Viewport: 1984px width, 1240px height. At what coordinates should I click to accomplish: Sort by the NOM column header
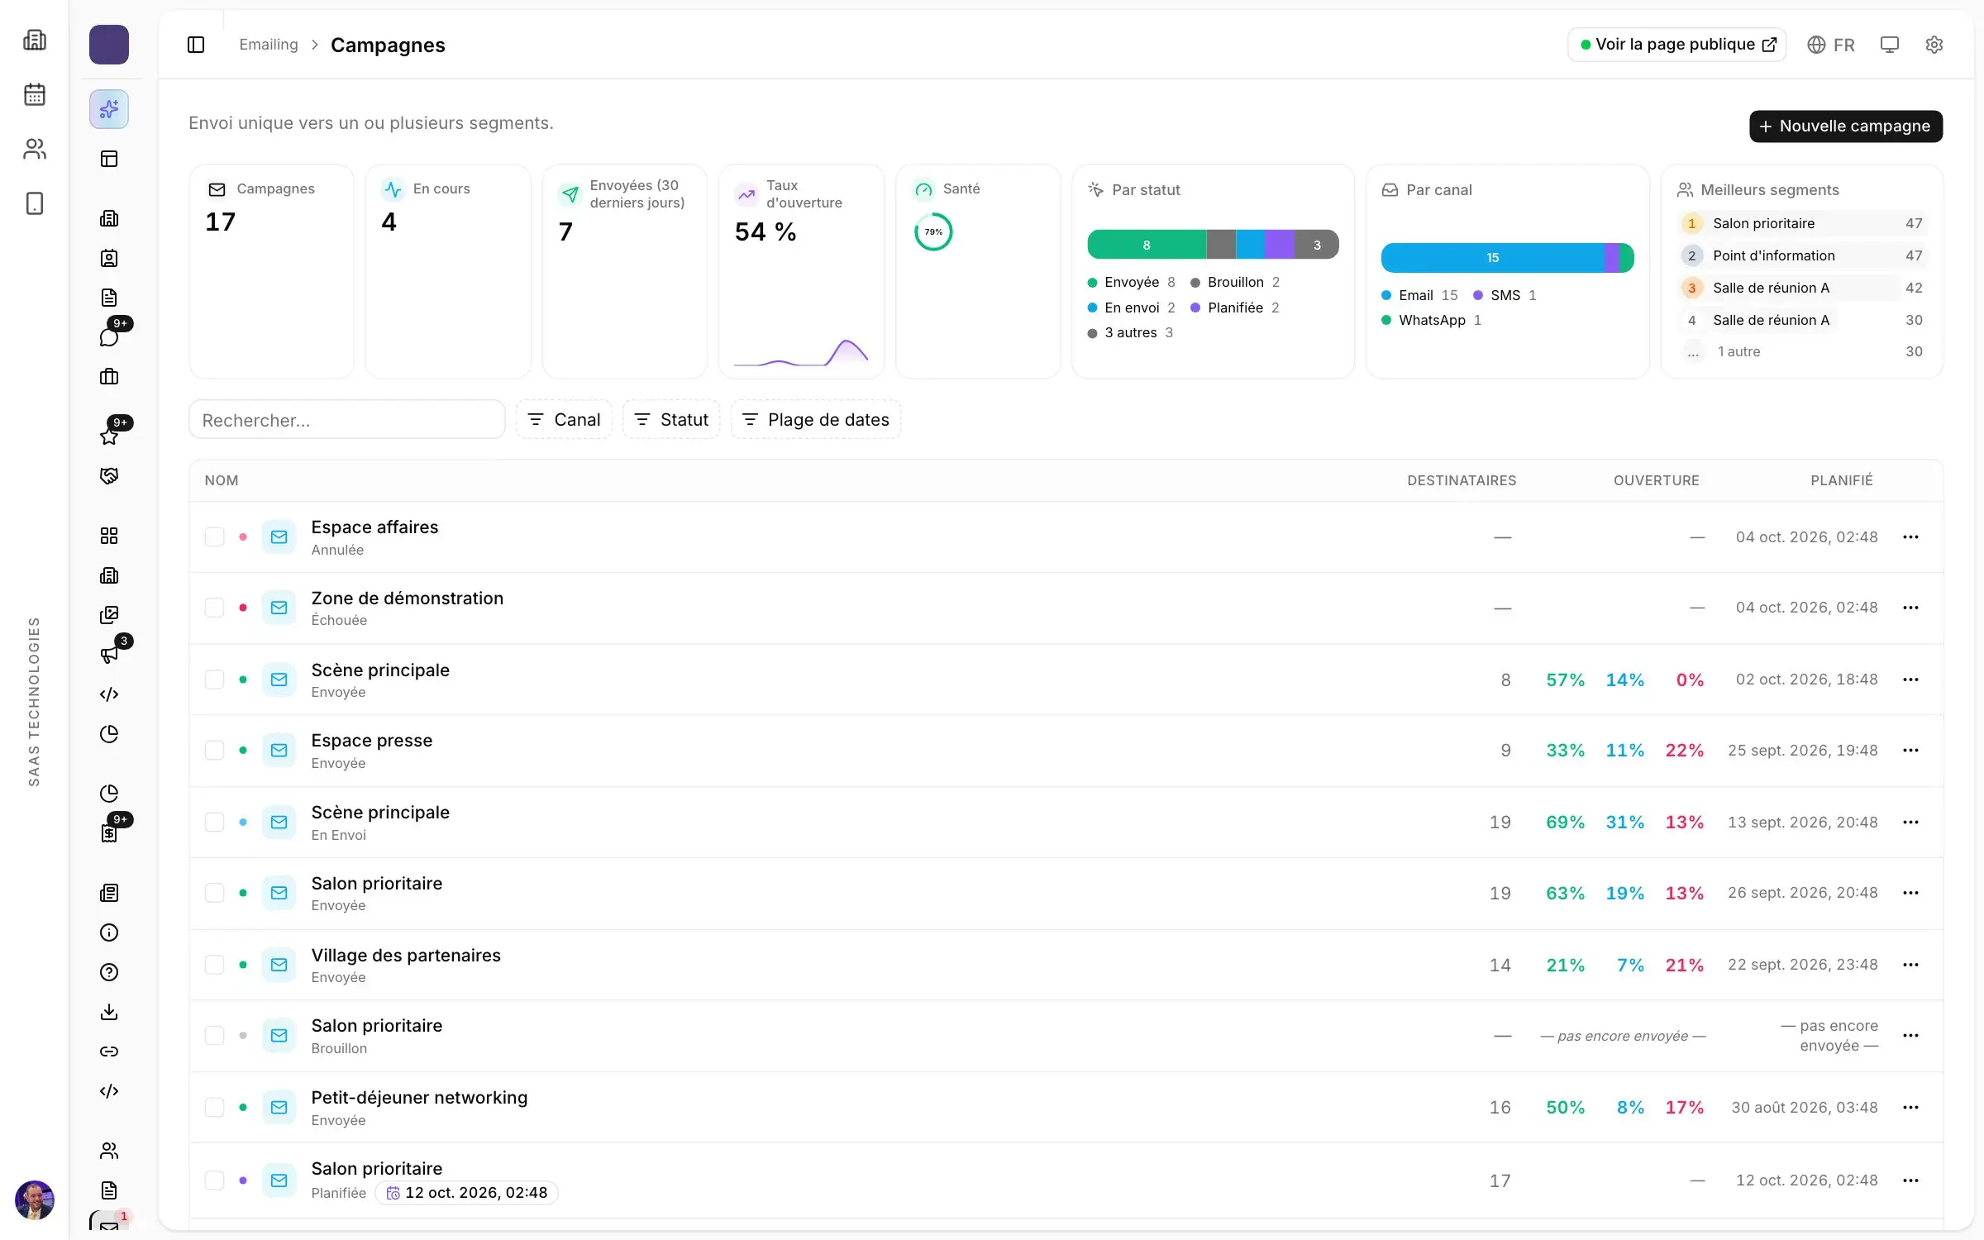(x=222, y=480)
